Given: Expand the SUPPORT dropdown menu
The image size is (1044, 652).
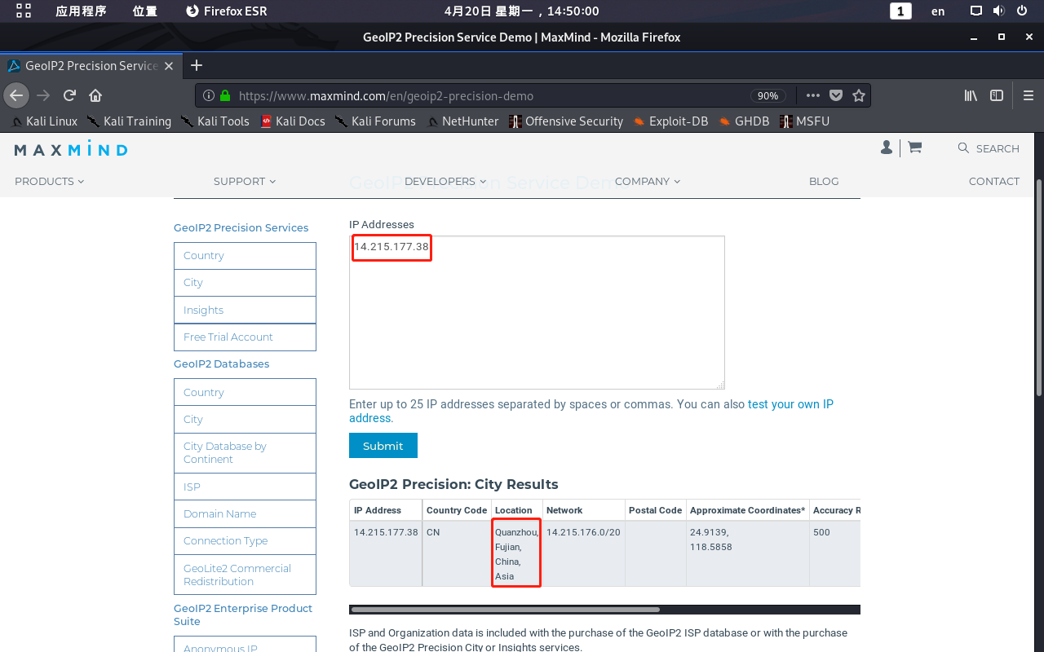Looking at the screenshot, I should tap(245, 181).
